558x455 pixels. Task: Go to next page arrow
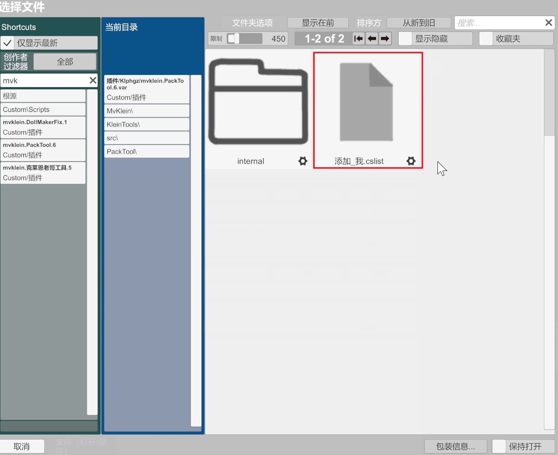(x=385, y=38)
